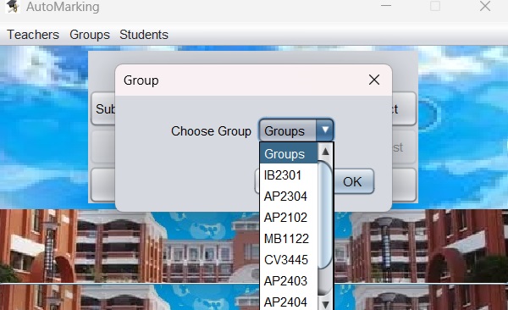The width and height of the screenshot is (508, 310).
Task: Open the Teachers menu
Action: click(x=33, y=35)
